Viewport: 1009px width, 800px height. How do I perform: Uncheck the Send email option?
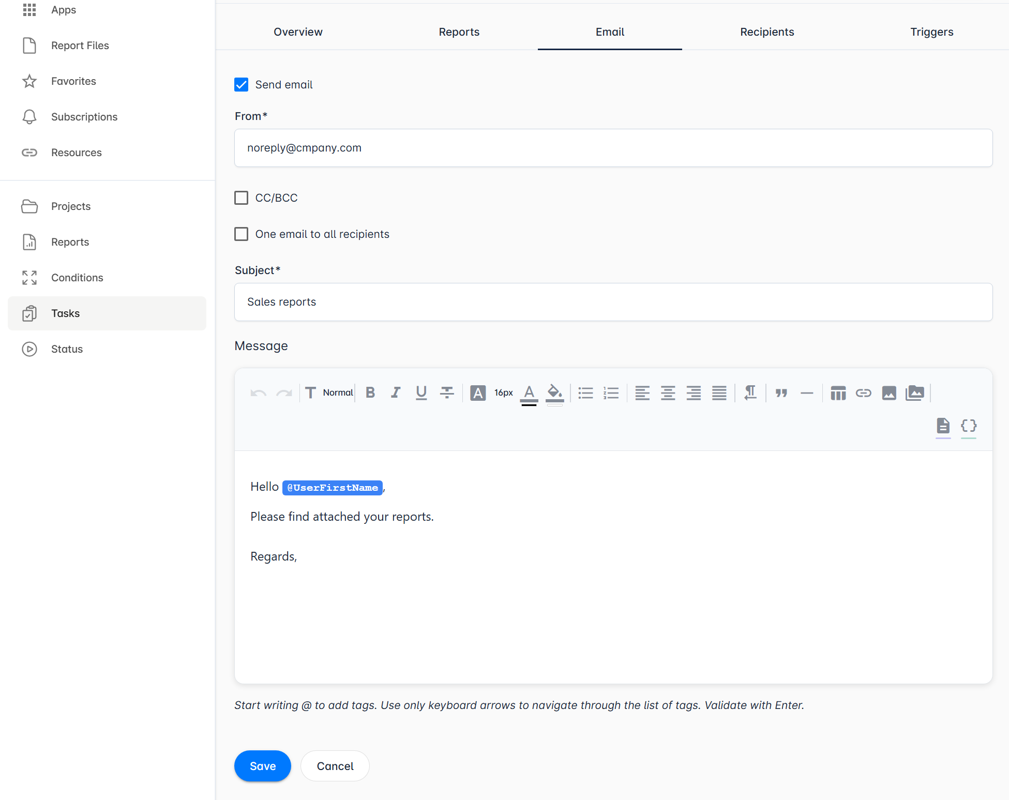[241, 84]
